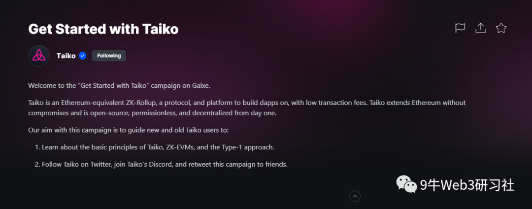Open the Taiko profile name link

click(x=66, y=56)
